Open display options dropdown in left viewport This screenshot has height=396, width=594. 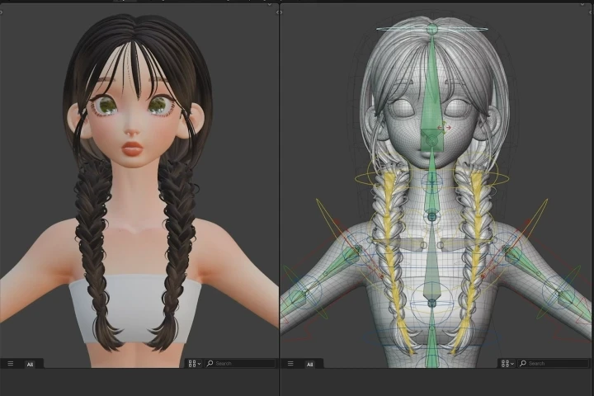click(194, 363)
